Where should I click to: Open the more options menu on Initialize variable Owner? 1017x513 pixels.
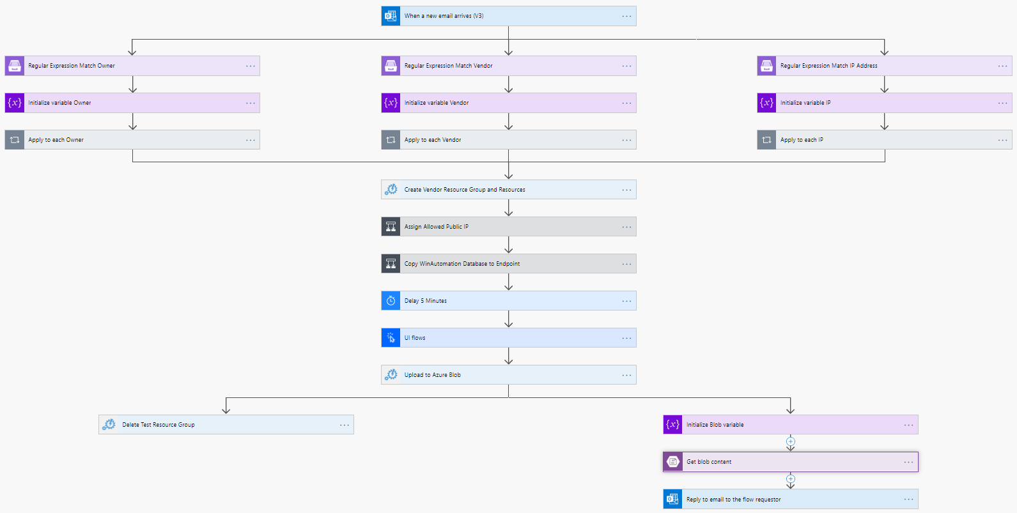[x=251, y=103]
